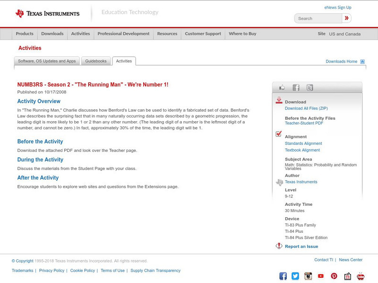This screenshot has height=283, width=378.
Task: Click inside the Search field
Action: click(318, 18)
